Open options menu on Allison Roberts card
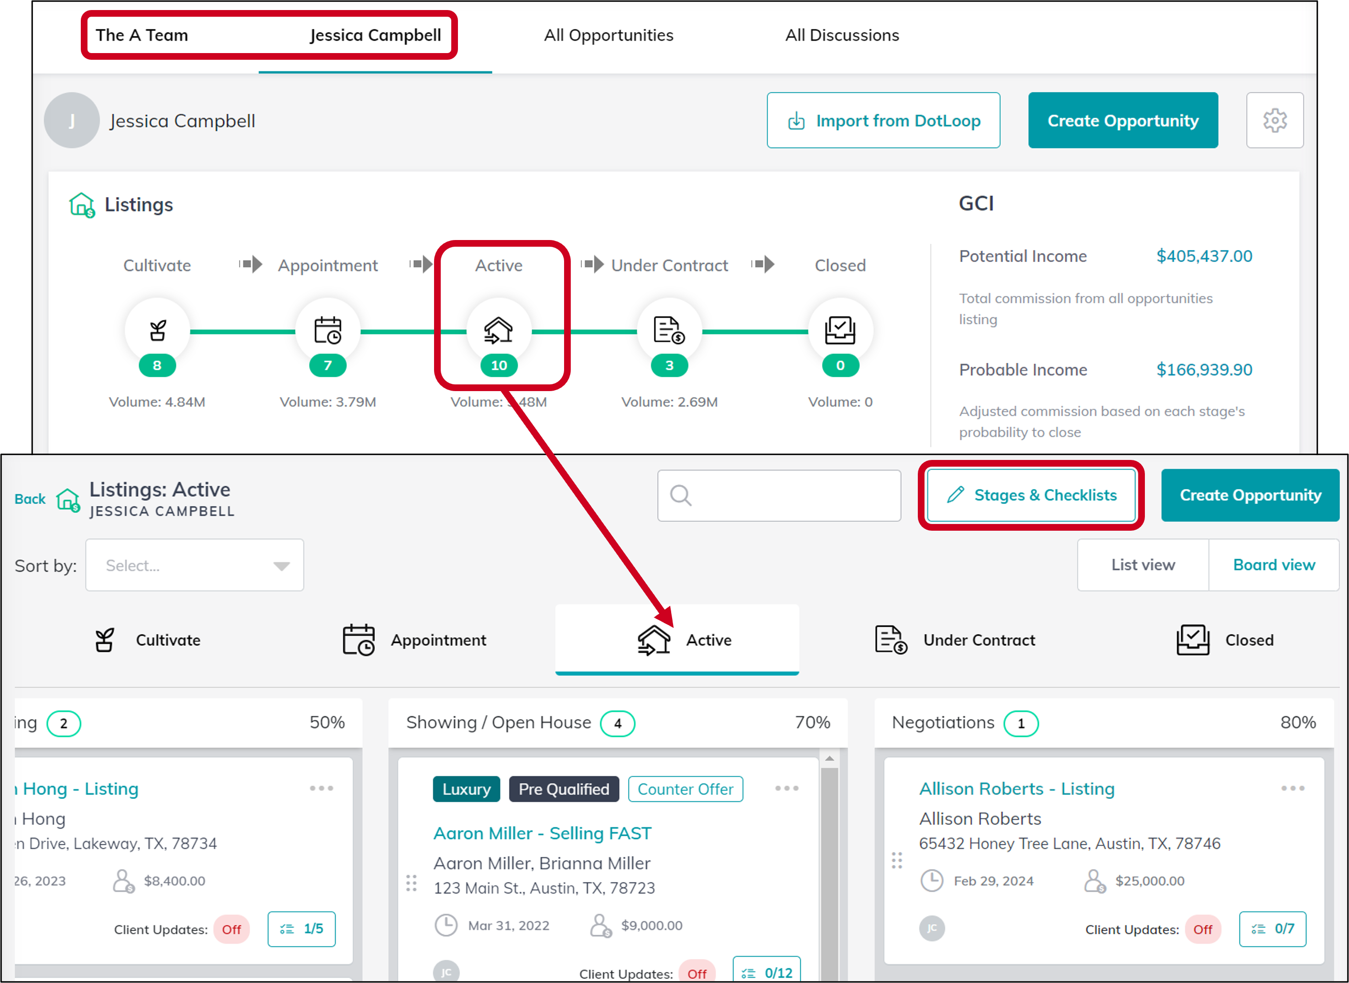Viewport: 1349px width, 983px height. [x=1293, y=788]
